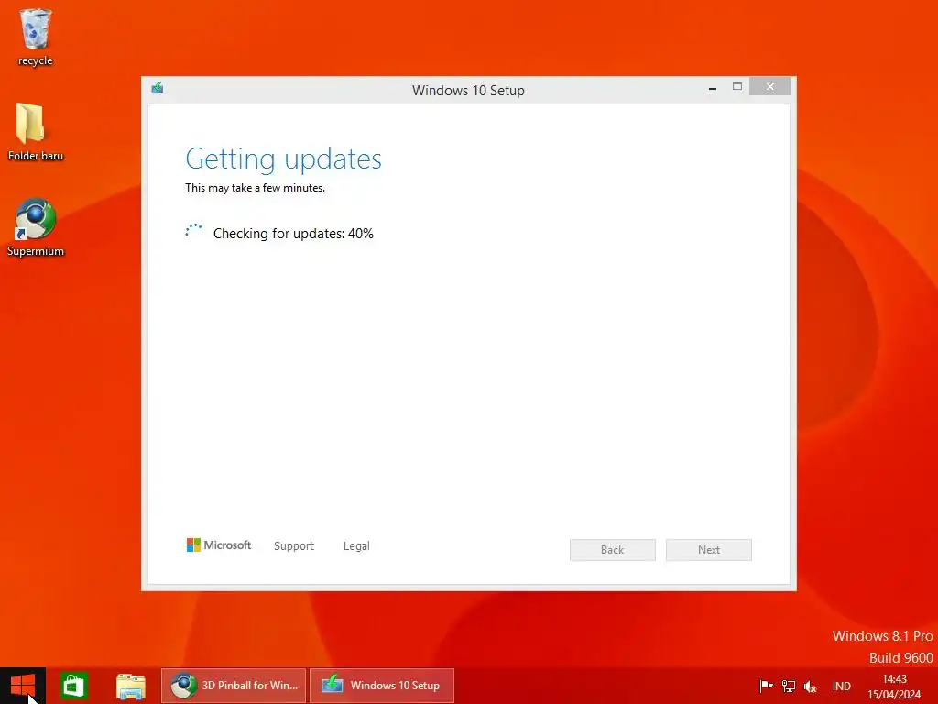Click the Legal link in Setup

[x=356, y=546]
